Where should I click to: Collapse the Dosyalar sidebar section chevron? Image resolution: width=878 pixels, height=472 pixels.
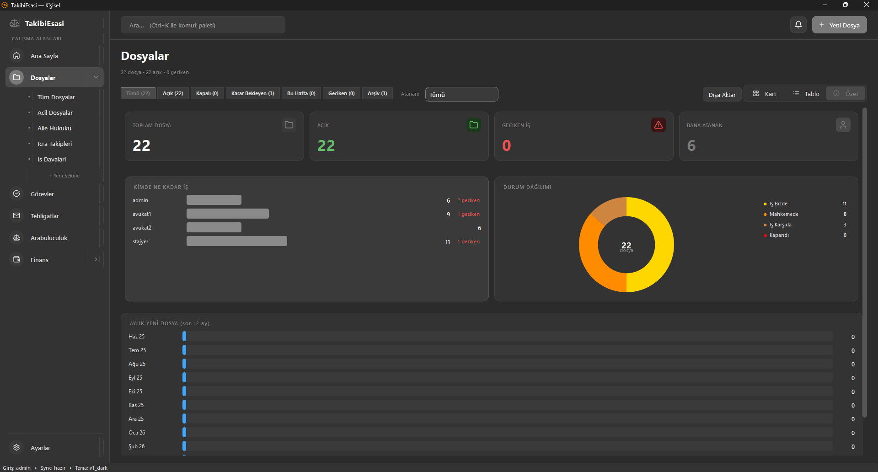tap(96, 77)
